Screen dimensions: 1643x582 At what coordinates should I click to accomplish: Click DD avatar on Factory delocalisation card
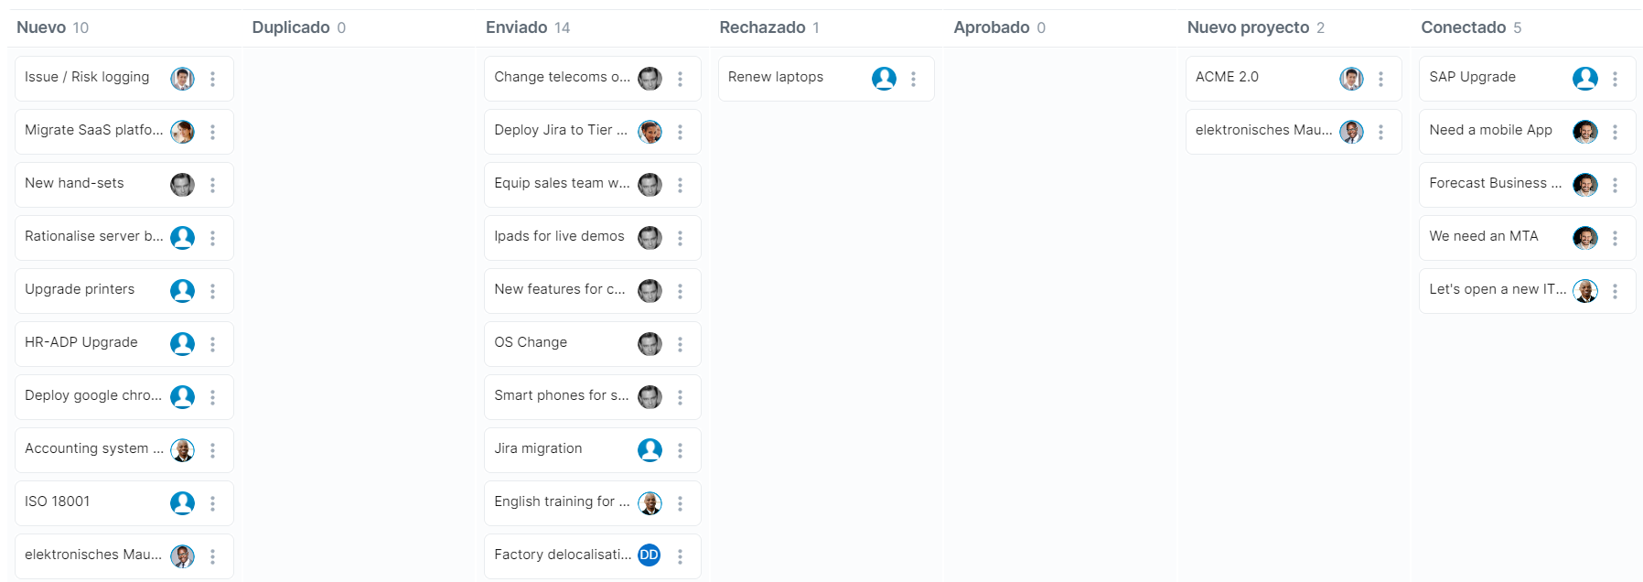(650, 555)
